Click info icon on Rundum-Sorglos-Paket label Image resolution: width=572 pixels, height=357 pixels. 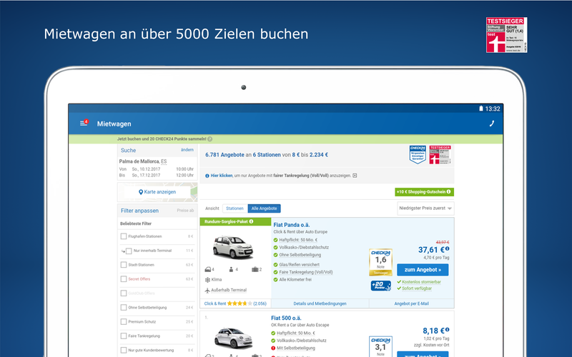coord(251,221)
